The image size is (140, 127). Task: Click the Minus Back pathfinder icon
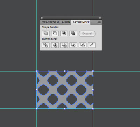pos(92,45)
